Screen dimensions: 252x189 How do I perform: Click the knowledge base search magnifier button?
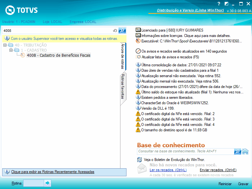click(x=237, y=151)
